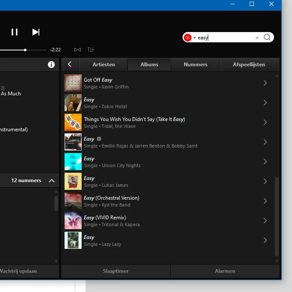The width and height of the screenshot is (292, 292).
Task: Click the explicit E badge
Action: [99, 139]
